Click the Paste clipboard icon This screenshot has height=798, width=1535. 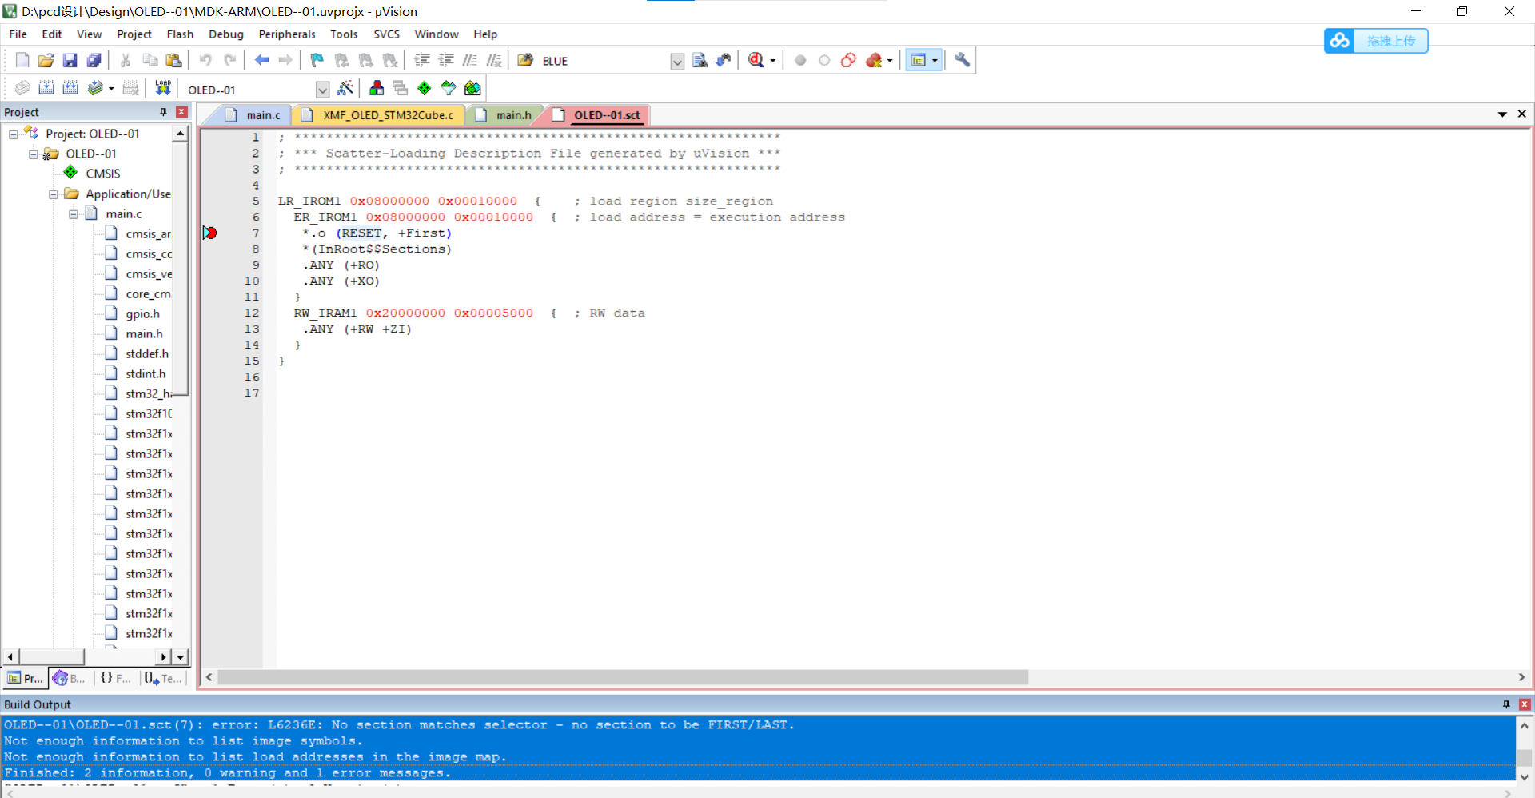point(173,60)
